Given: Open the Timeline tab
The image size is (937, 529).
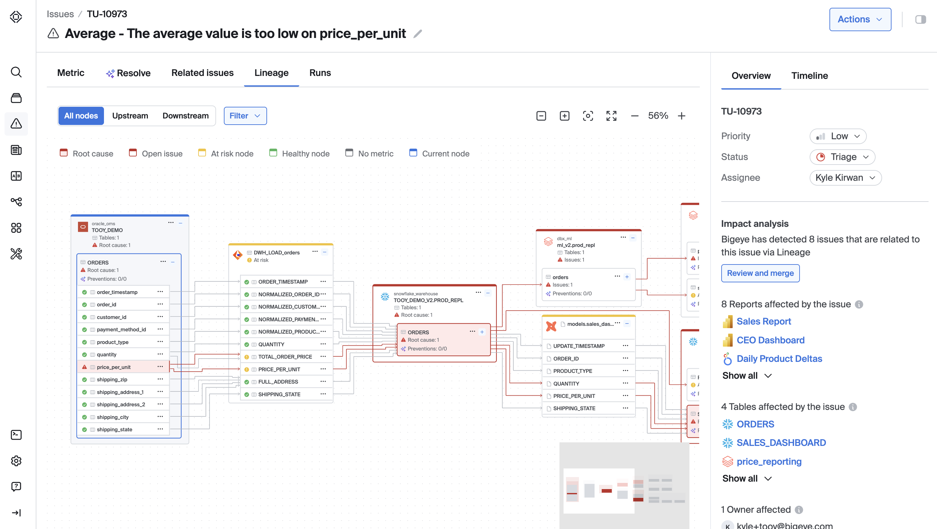Looking at the screenshot, I should point(809,76).
